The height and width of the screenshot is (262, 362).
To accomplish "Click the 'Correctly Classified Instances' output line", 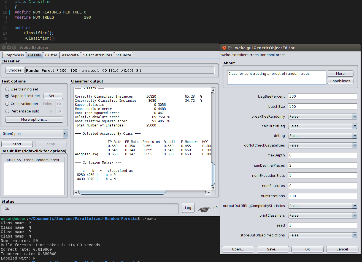I will coord(139,96).
